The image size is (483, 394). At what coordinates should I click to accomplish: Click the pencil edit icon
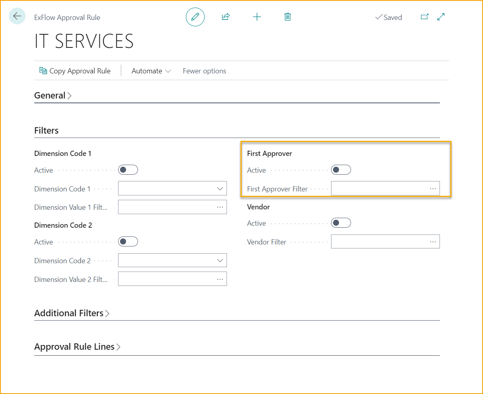pos(195,17)
